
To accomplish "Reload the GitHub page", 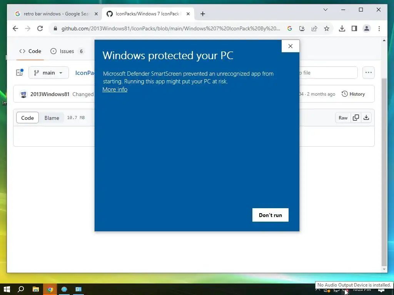I will (x=40, y=28).
